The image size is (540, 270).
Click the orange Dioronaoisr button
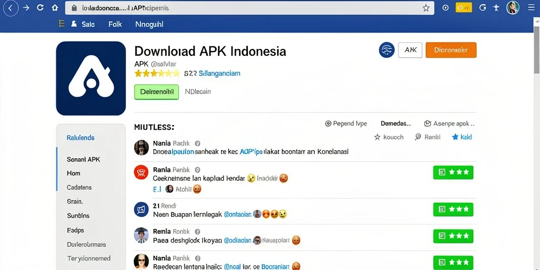click(451, 50)
